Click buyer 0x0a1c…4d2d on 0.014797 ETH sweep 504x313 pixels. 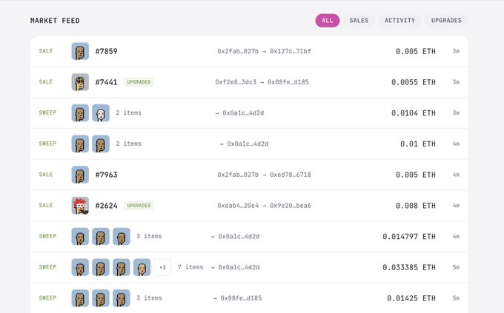click(x=239, y=236)
